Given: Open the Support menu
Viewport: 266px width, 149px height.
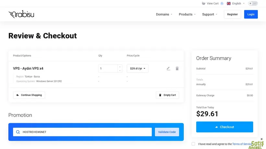Looking at the screenshot, I should (210, 14).
